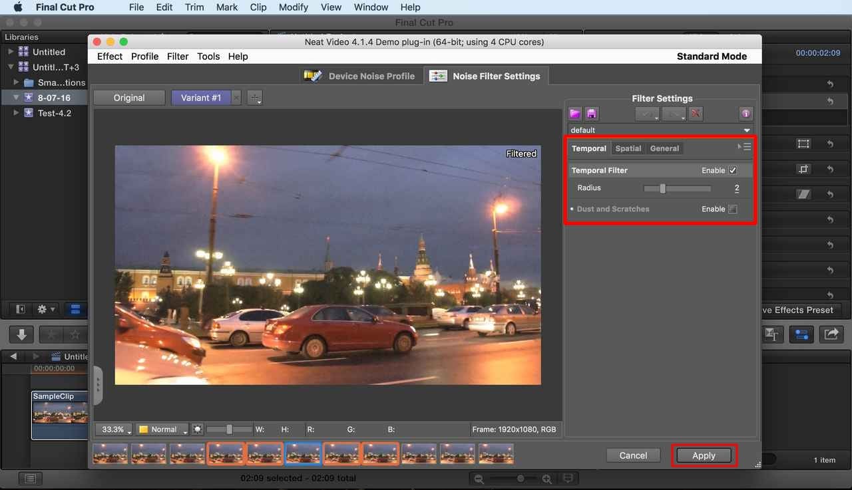Expand the Untitled library triangle
Viewport: 852px width, 490px height.
click(11, 52)
